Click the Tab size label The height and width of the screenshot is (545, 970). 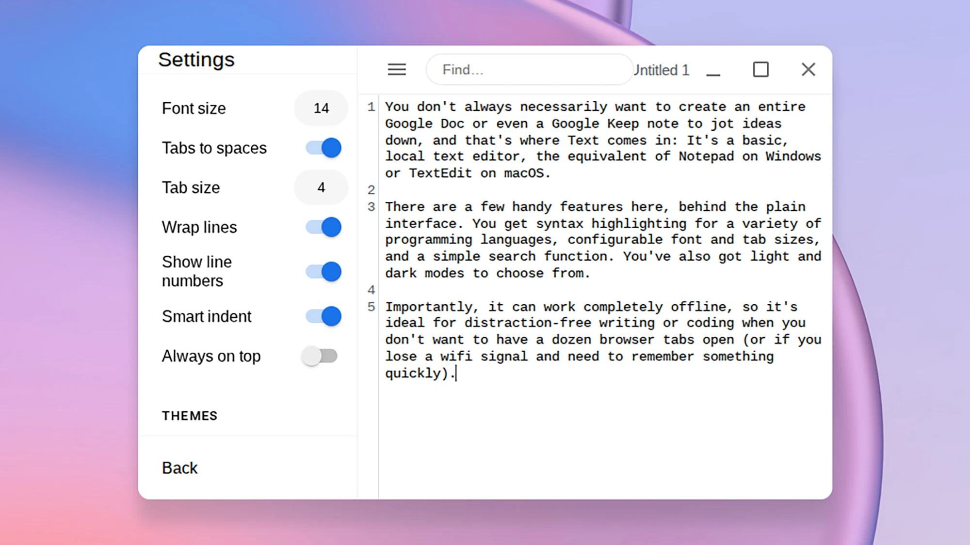[x=191, y=187]
